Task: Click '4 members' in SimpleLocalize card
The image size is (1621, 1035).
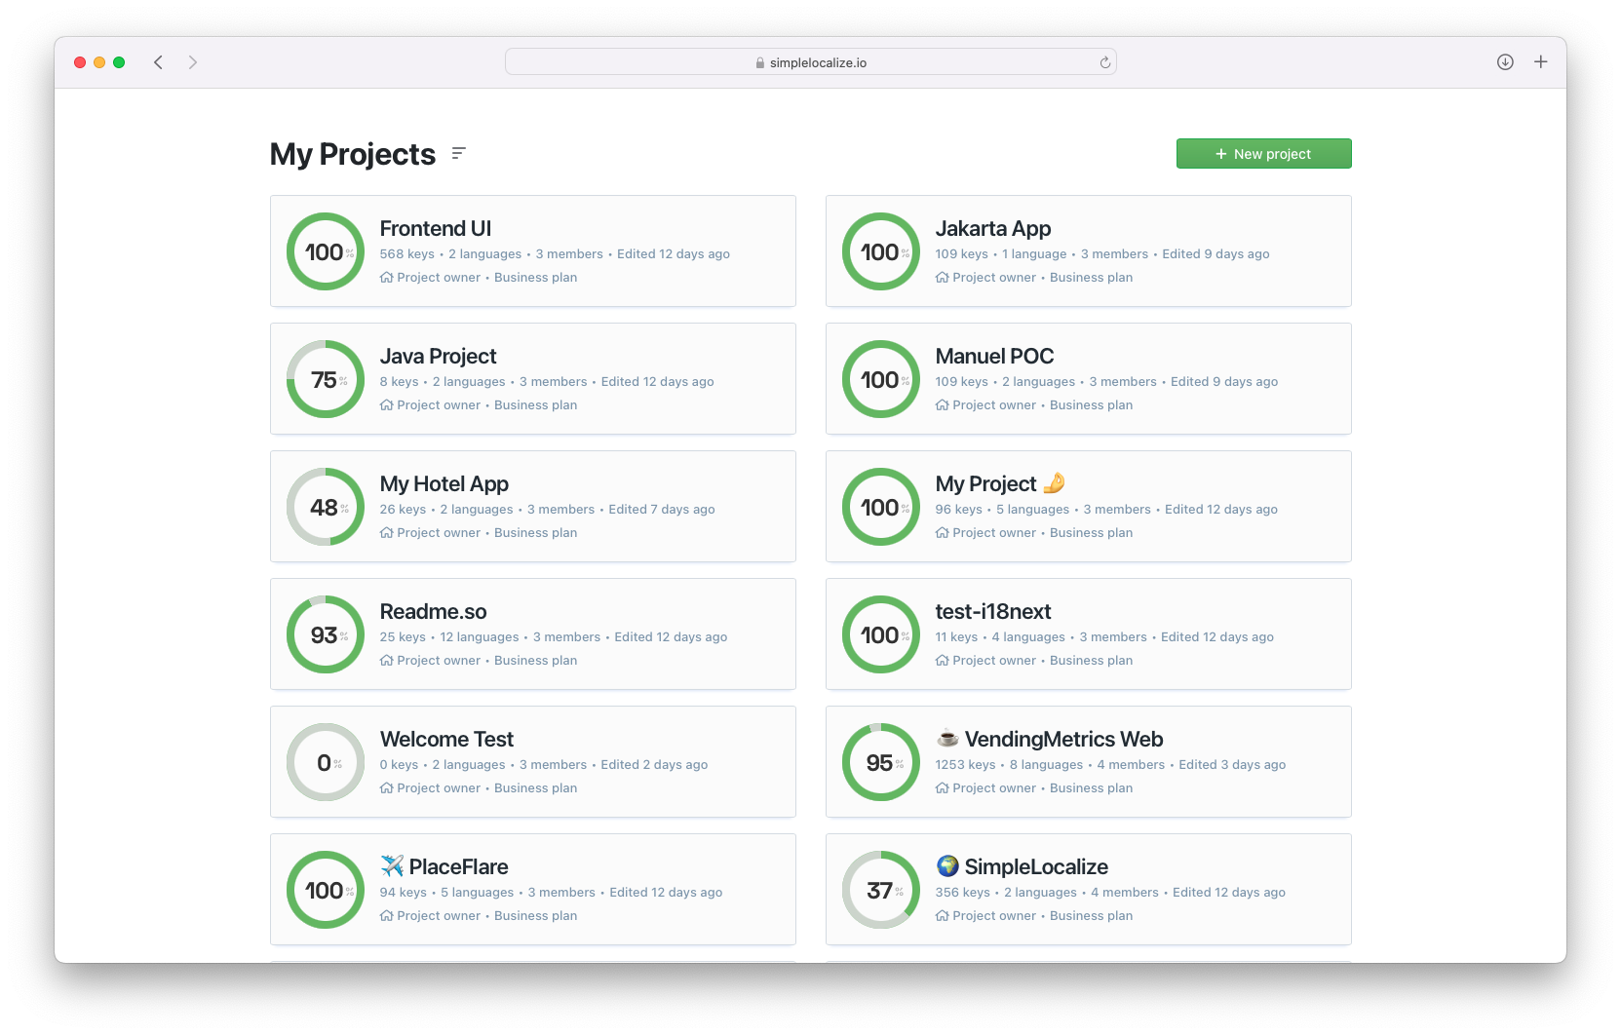Action: [x=1125, y=893]
